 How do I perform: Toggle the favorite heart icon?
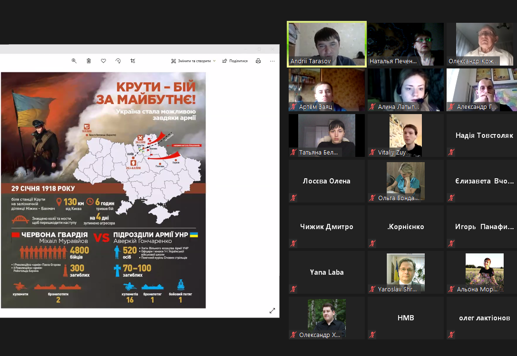tap(103, 61)
